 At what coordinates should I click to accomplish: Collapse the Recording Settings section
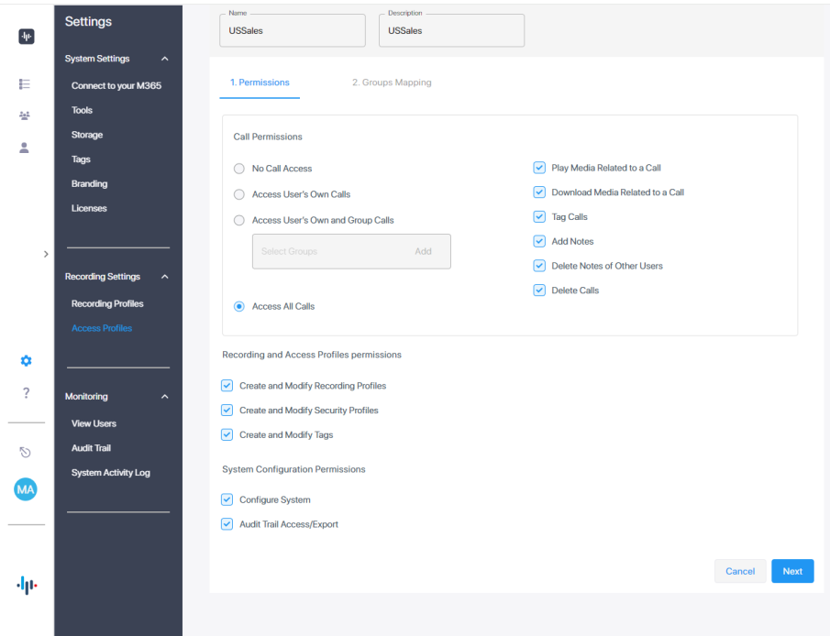pyautogui.click(x=165, y=277)
